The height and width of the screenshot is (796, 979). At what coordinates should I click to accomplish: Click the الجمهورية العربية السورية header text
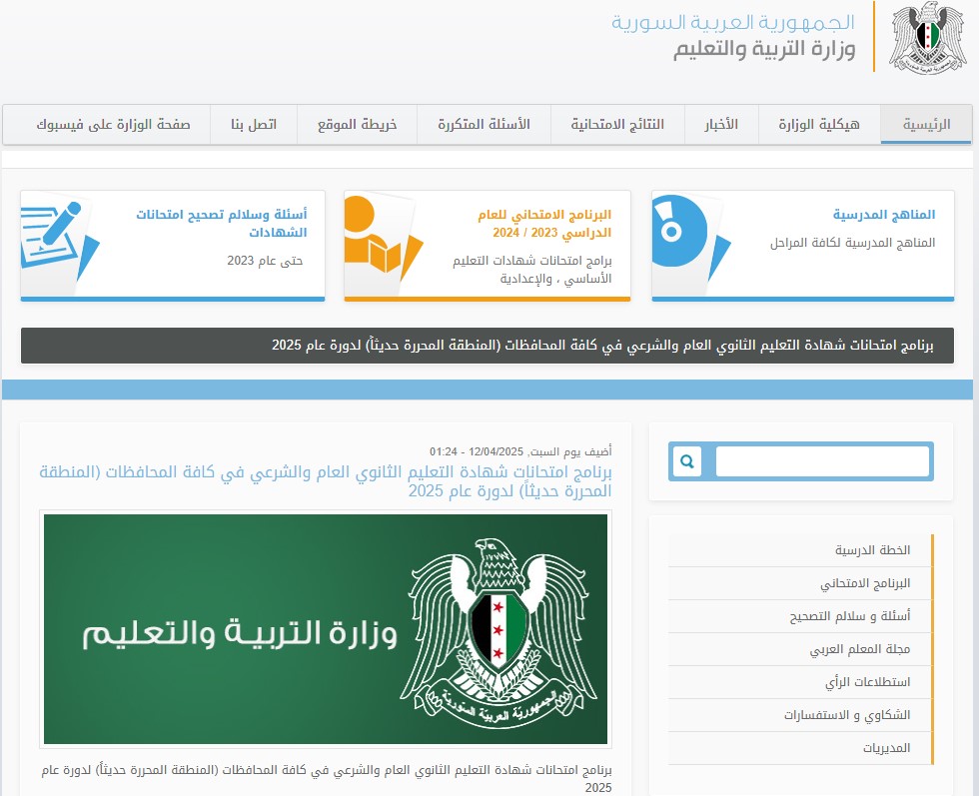[733, 22]
